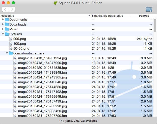Select the Documents folder name
The image size is (157, 124).
pyautogui.click(x=18, y=20)
